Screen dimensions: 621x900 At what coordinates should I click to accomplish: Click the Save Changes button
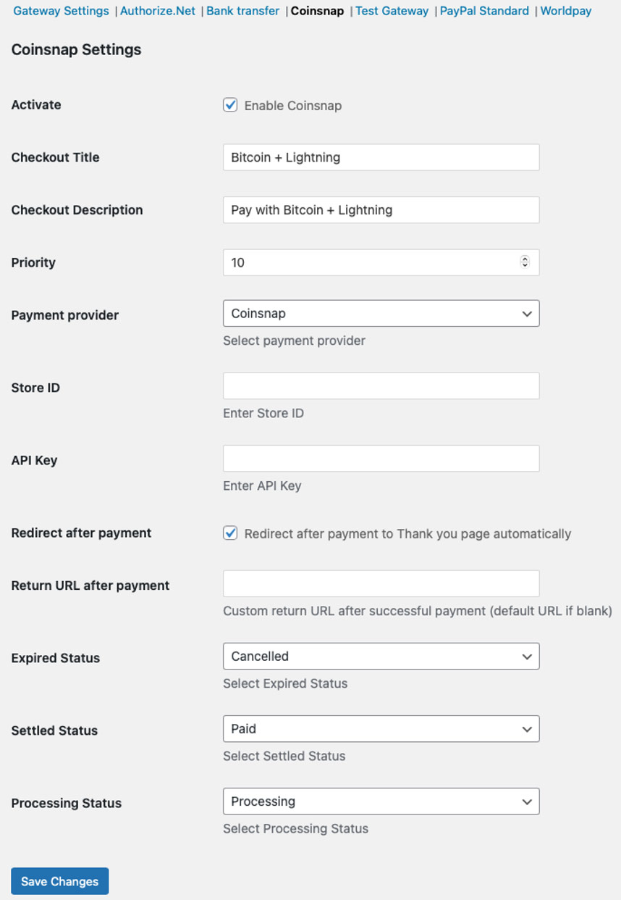[x=59, y=881]
